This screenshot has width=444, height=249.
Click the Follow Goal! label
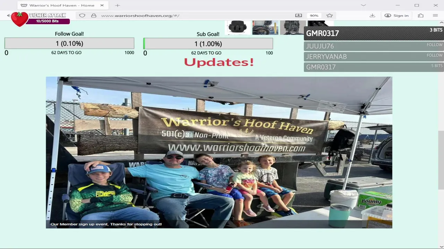point(69,34)
